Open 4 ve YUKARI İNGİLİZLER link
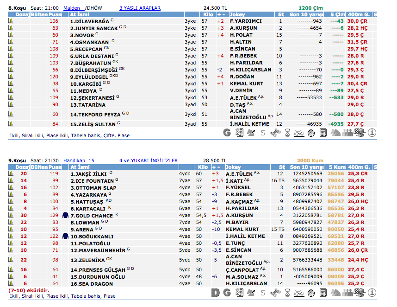The width and height of the screenshot is (397, 307). (148, 160)
